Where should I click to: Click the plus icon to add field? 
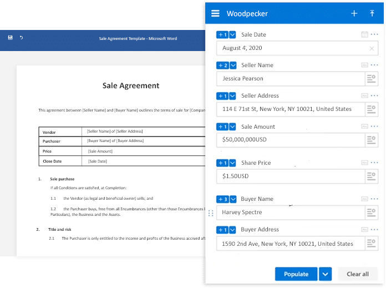[354, 13]
